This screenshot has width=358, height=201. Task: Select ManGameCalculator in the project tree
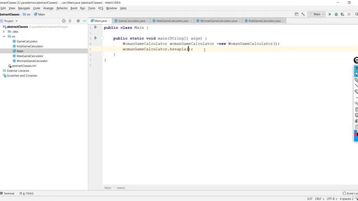30,56
